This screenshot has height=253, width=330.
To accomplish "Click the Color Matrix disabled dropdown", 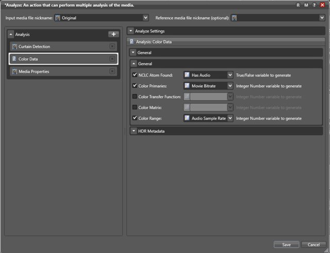I will pyautogui.click(x=208, y=107).
